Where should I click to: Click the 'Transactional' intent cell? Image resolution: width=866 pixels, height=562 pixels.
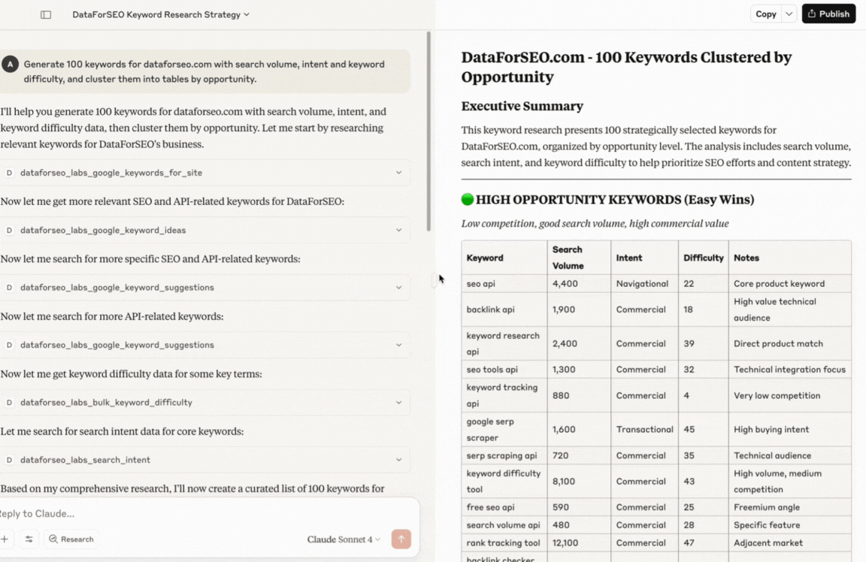644,430
